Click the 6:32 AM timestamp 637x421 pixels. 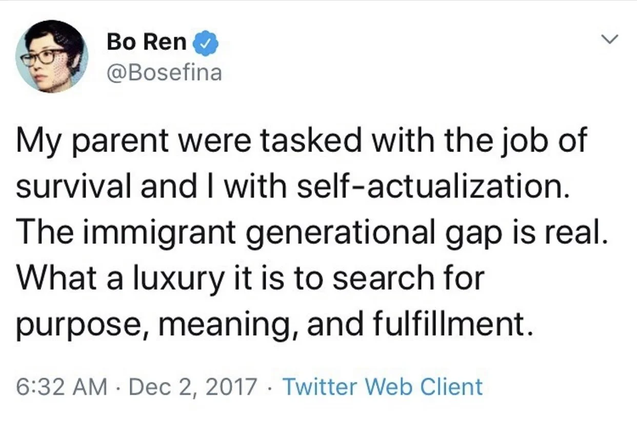[x=62, y=387]
